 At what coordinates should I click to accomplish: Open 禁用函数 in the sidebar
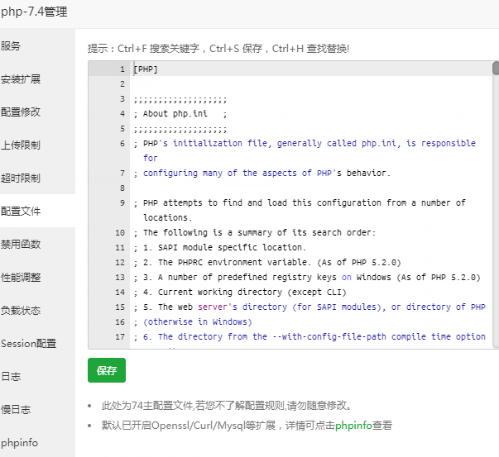click(x=21, y=244)
